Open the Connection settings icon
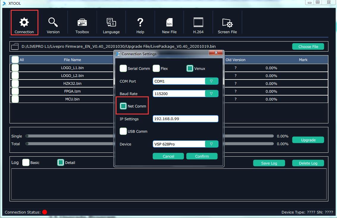This screenshot has height=218, width=337. [24, 22]
